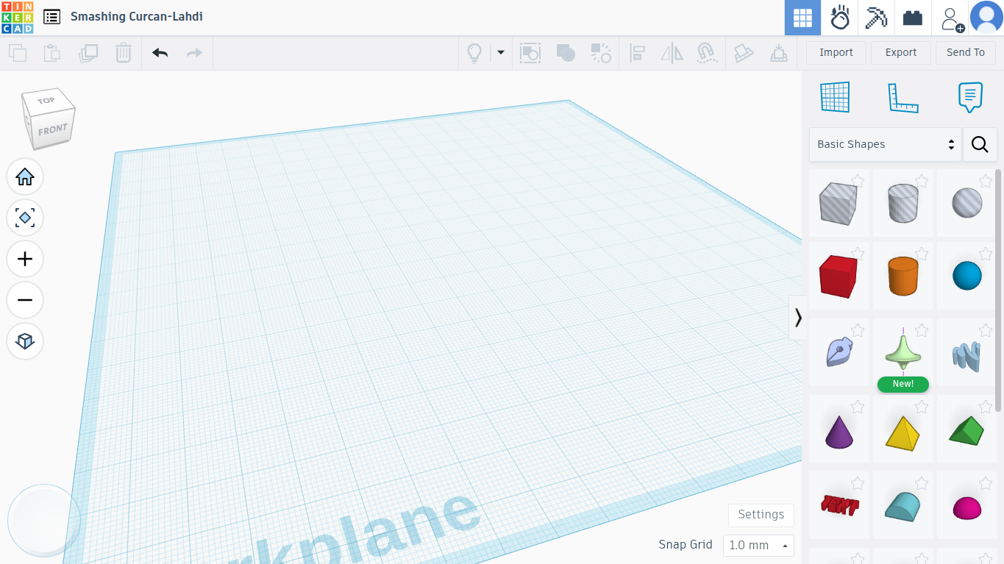Favorite the blue Sphere with star
This screenshot has width=1004, height=564.
pos(986,254)
